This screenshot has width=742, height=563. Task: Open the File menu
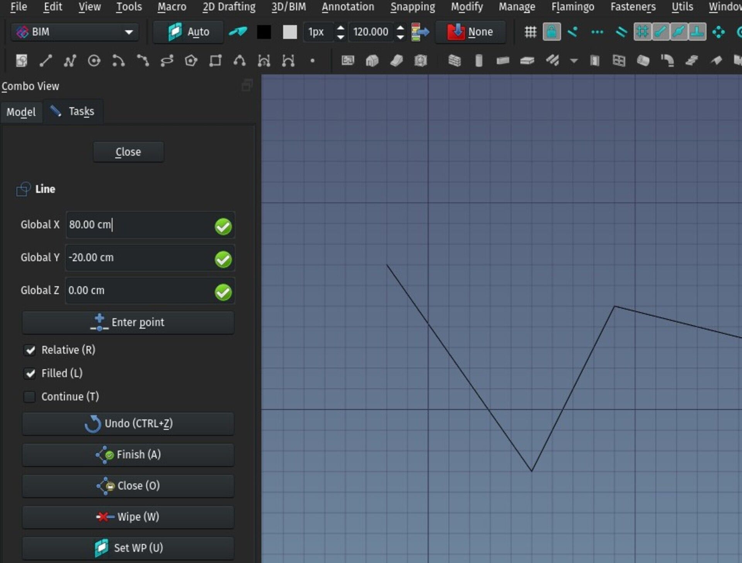click(19, 7)
